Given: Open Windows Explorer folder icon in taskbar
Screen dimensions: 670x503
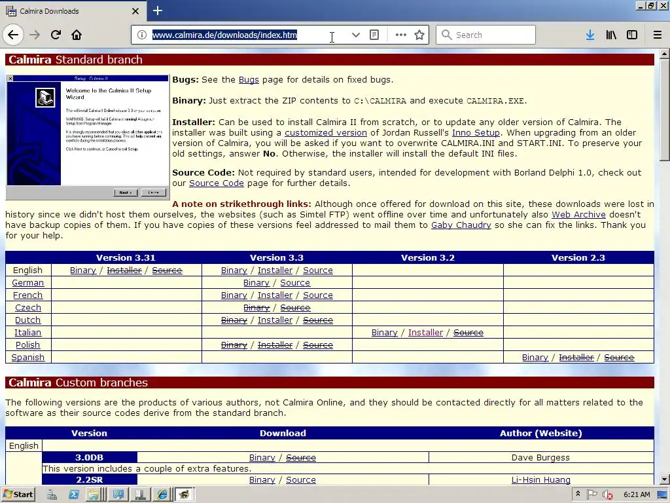Looking at the screenshot, I should [94, 495].
